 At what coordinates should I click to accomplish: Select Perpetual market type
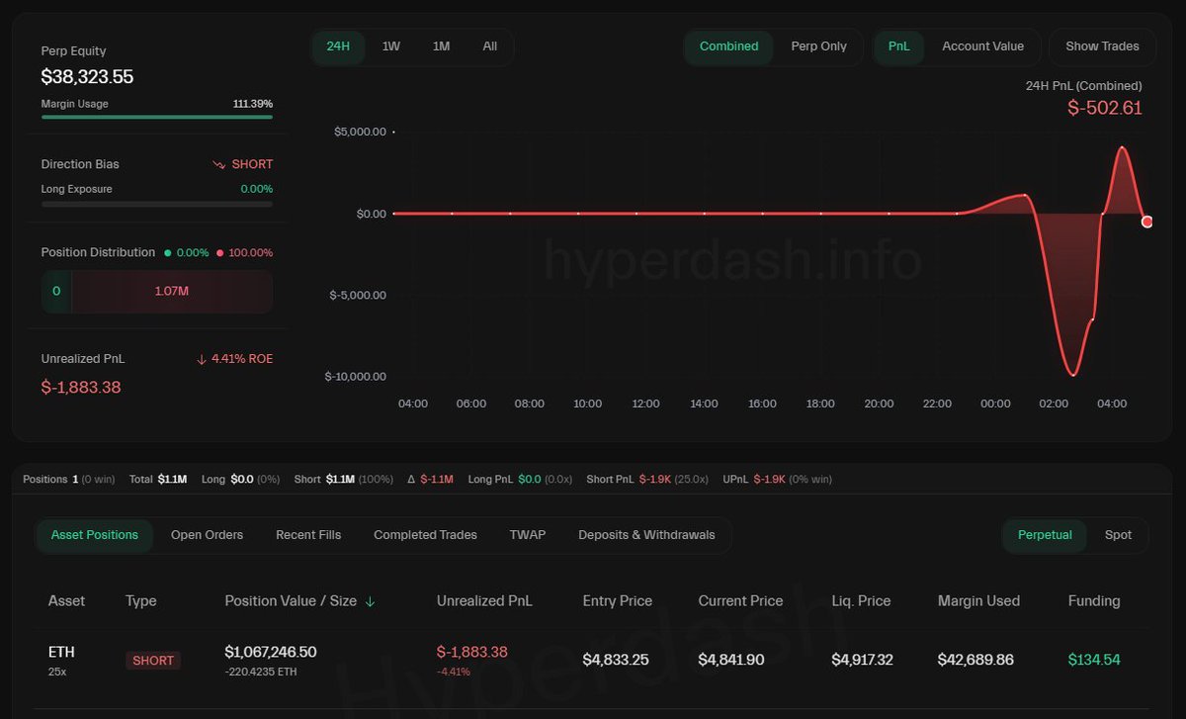[x=1045, y=535]
